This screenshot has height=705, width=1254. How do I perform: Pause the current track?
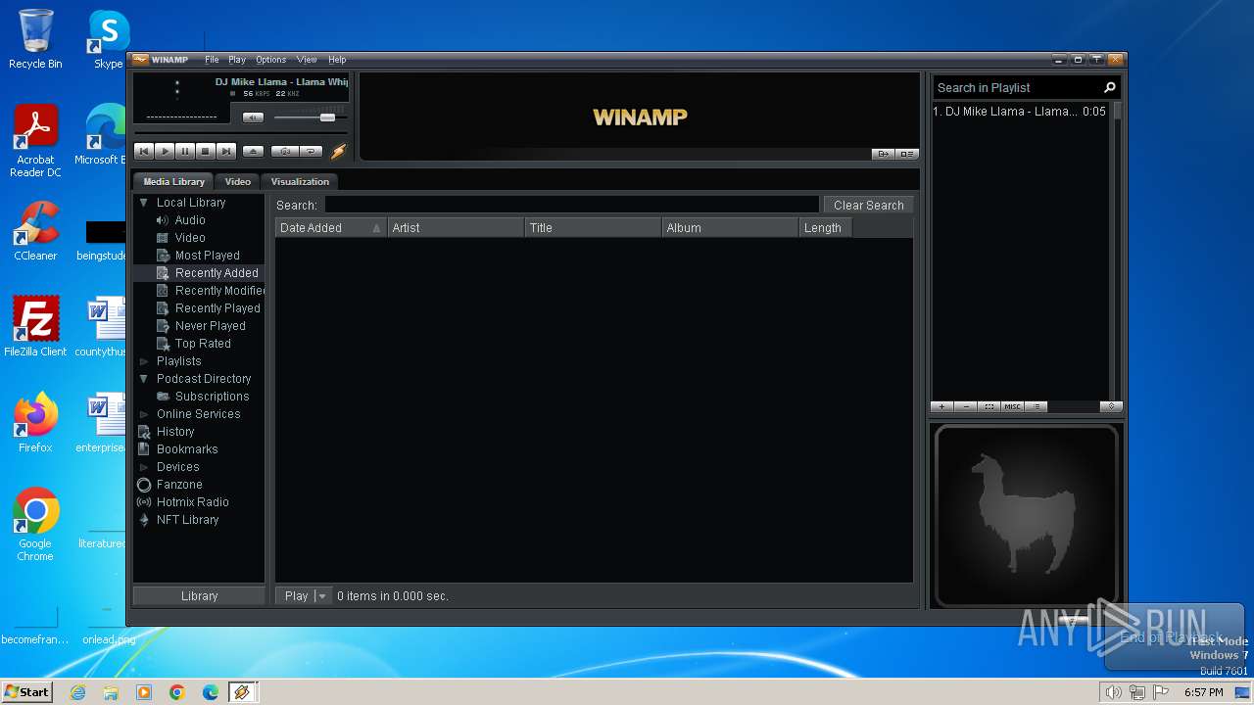pyautogui.click(x=185, y=151)
